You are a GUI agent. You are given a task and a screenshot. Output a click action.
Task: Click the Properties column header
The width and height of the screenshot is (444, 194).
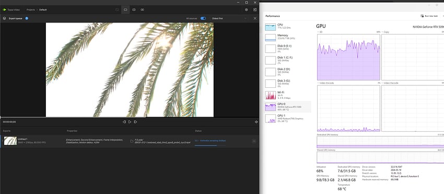[x=72, y=131]
